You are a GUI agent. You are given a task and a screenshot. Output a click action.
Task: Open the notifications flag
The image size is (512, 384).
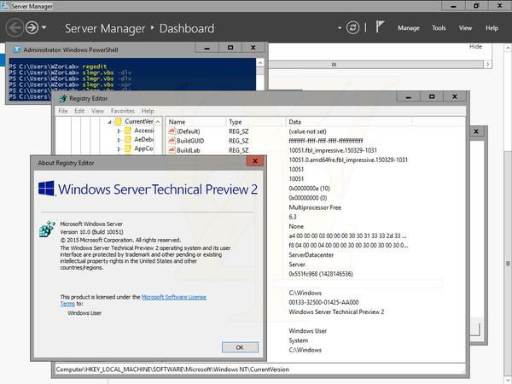380,26
